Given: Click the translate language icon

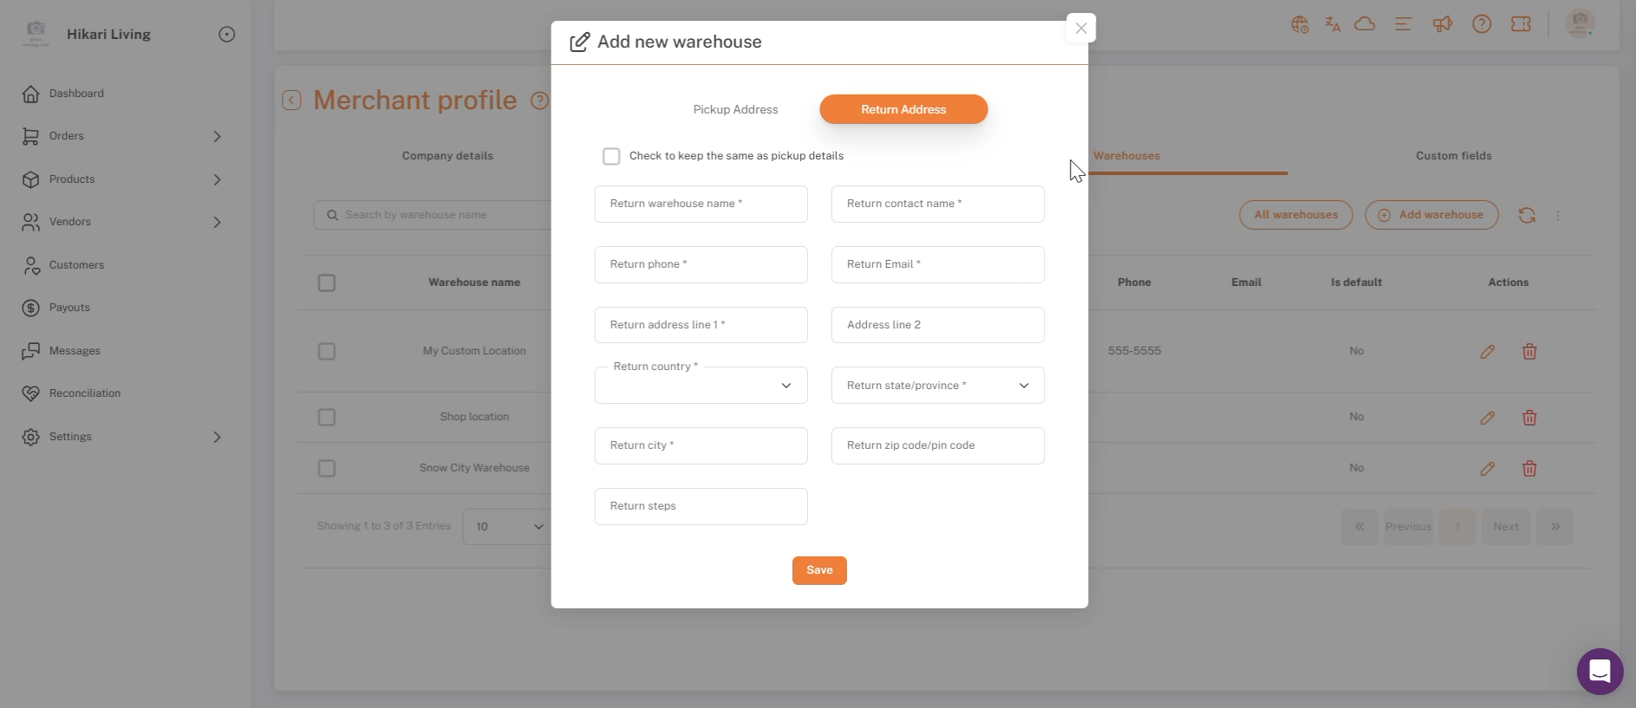Looking at the screenshot, I should [x=1333, y=24].
